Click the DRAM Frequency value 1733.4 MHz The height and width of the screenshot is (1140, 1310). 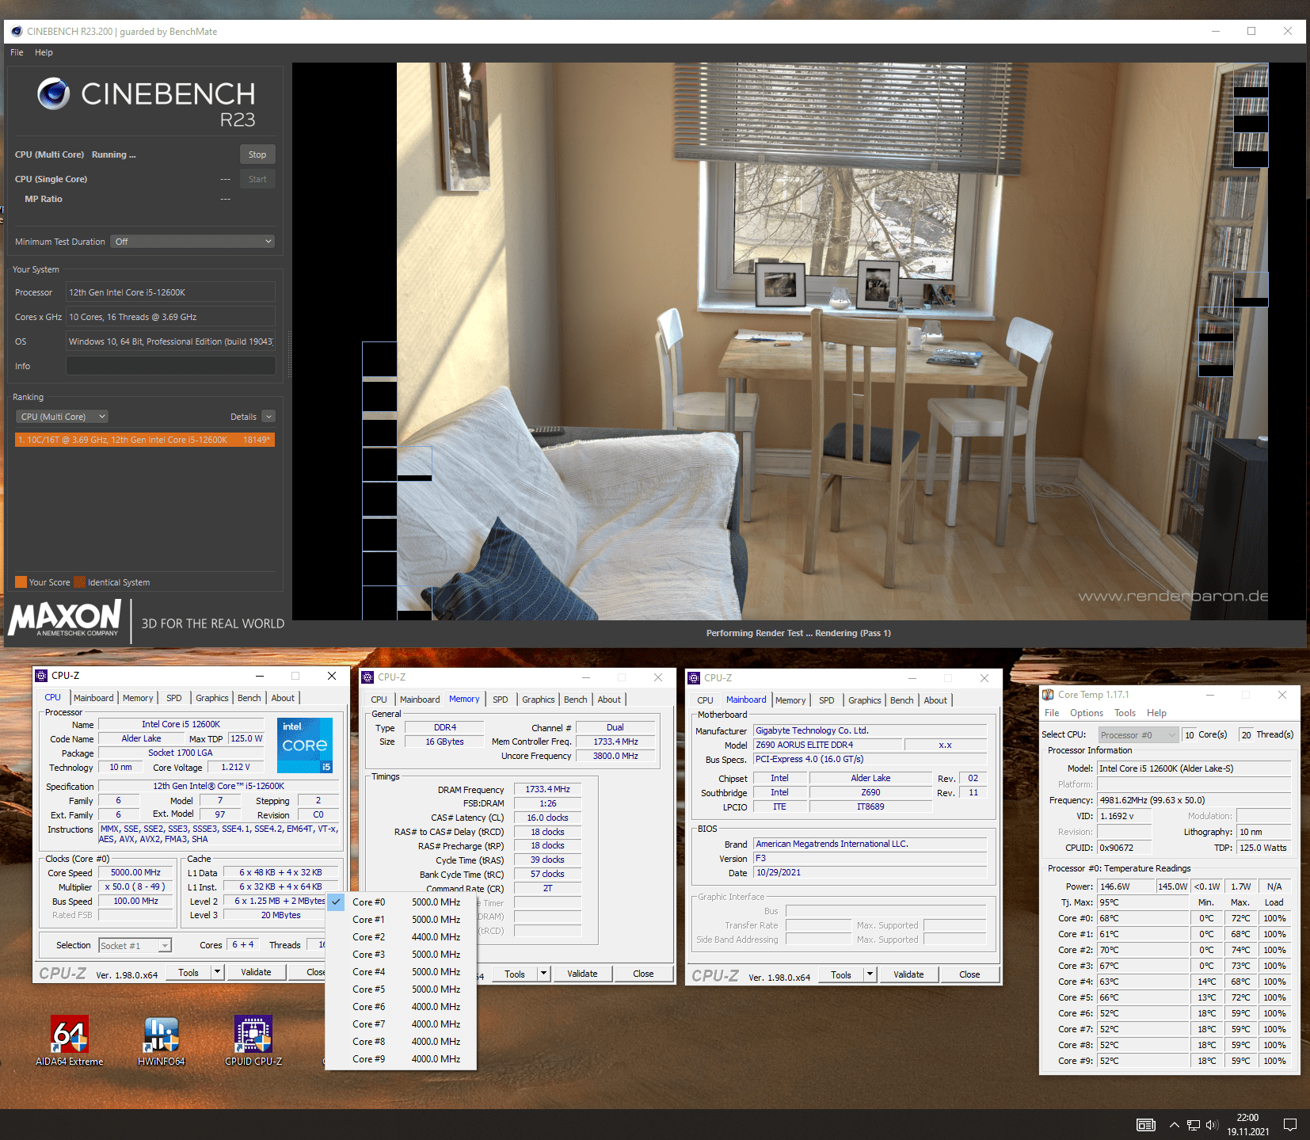547,789
